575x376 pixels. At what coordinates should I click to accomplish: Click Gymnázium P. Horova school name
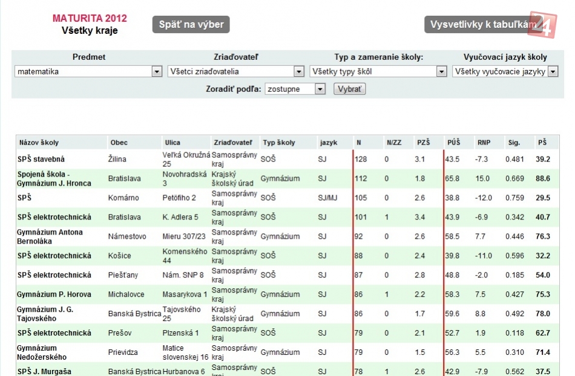click(54, 294)
